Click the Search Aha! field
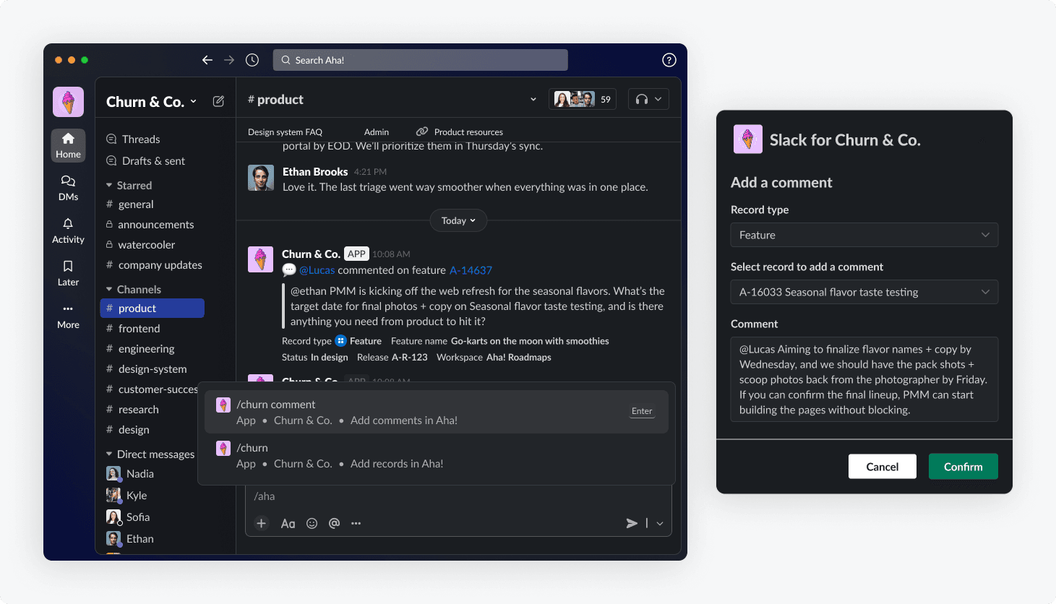The image size is (1056, 604). 421,60
